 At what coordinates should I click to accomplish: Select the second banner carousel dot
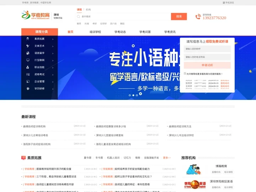click(x=133, y=95)
